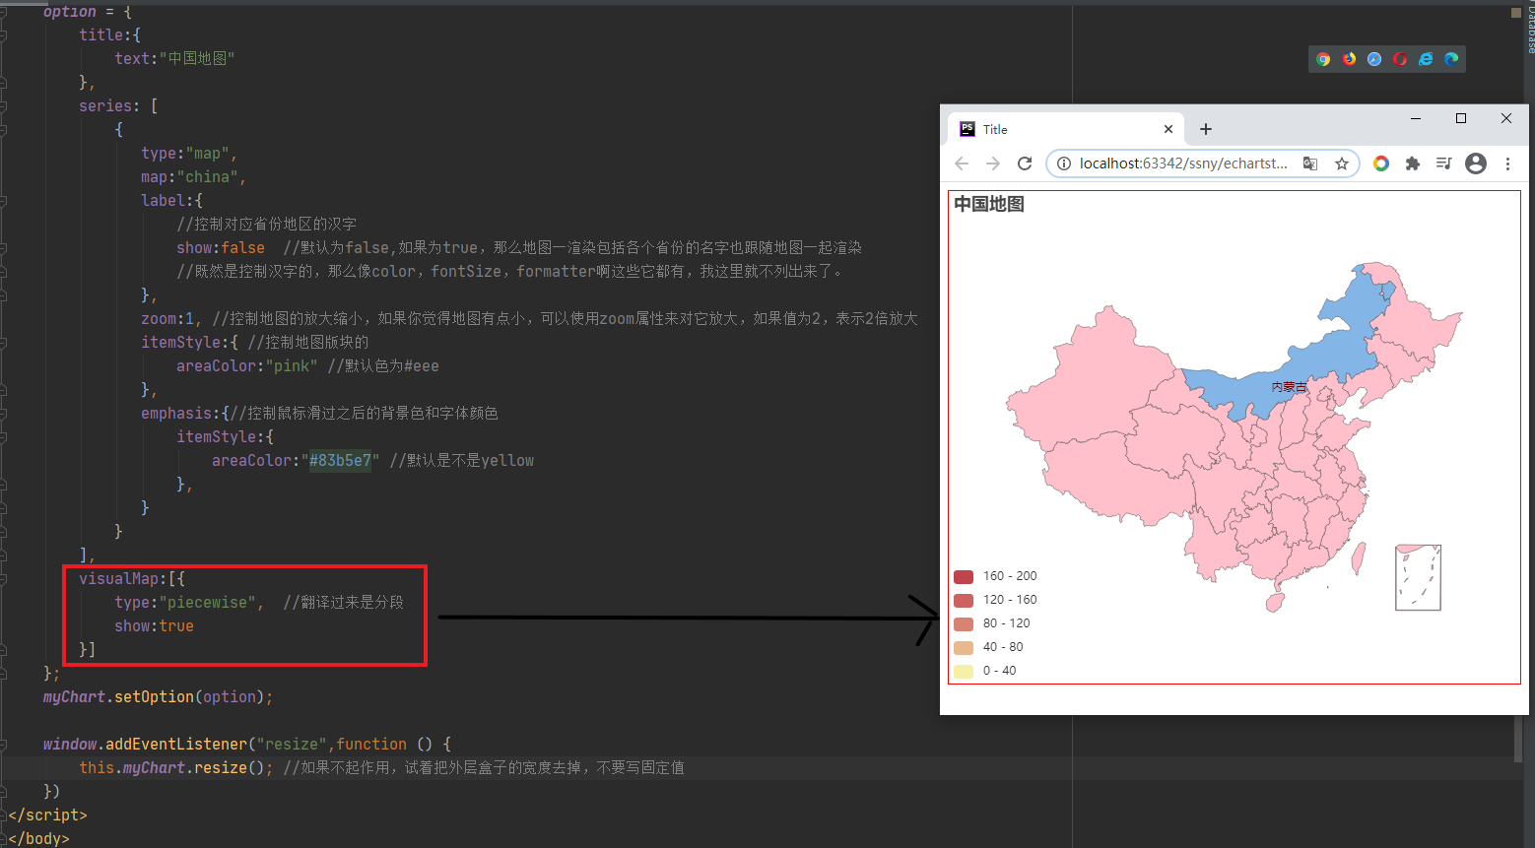Click the "#83b5e7" color string in code
The height and width of the screenshot is (848, 1535).
point(340,460)
